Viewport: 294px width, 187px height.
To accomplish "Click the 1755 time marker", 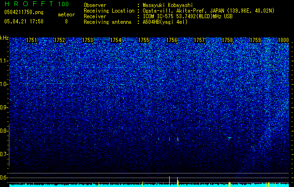I will click(143, 40).
